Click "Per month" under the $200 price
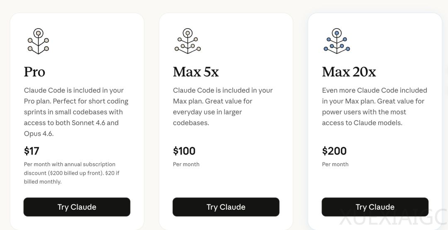Viewport: 448px width, 230px height. pos(335,164)
